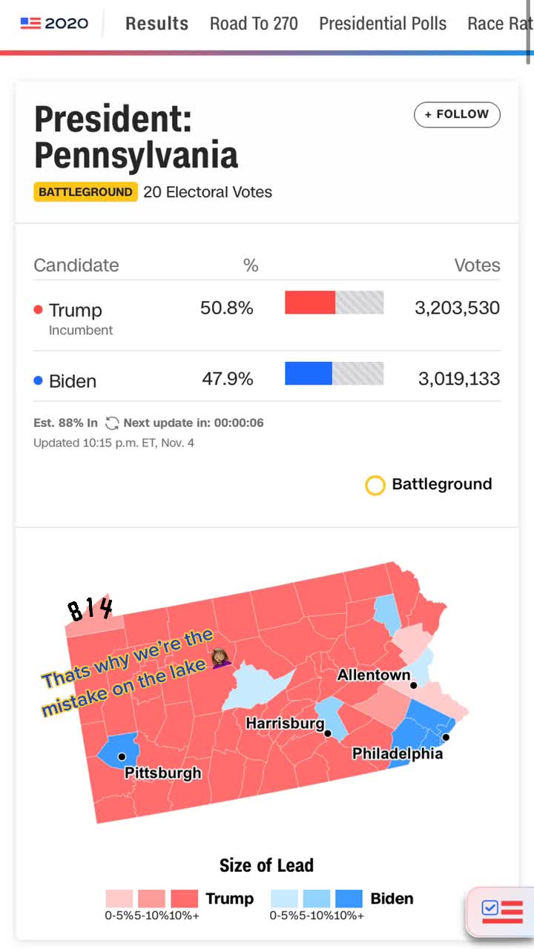Click the 814 sticker on the map
This screenshot has height=949, width=534.
coord(90,609)
